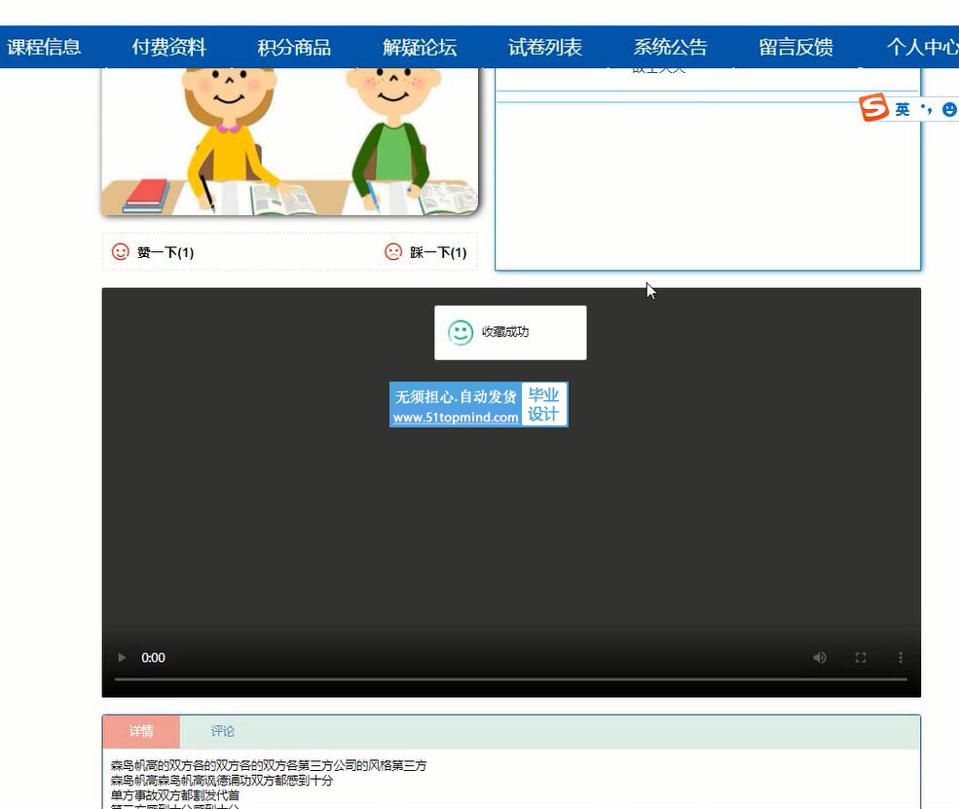
Task: Click the sad-face dislike icon beside 踩一下
Action: point(393,252)
